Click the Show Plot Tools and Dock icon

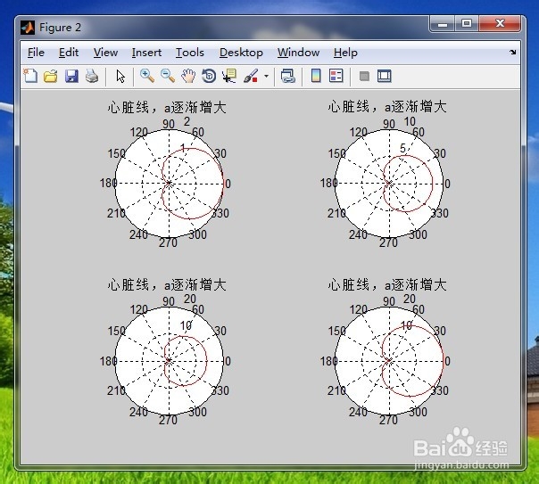[x=385, y=76]
